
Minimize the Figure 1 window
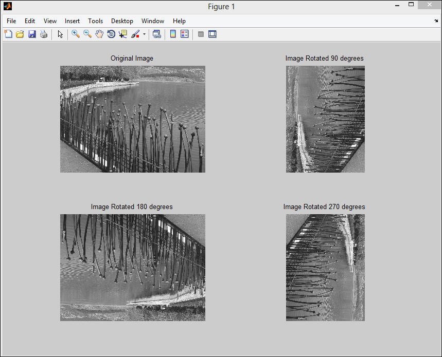point(397,5)
